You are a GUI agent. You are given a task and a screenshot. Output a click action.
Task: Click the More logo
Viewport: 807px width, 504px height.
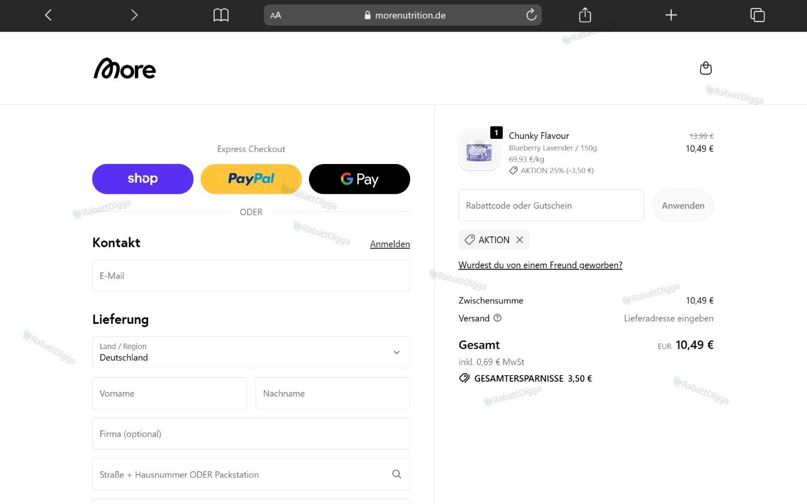[x=125, y=68]
